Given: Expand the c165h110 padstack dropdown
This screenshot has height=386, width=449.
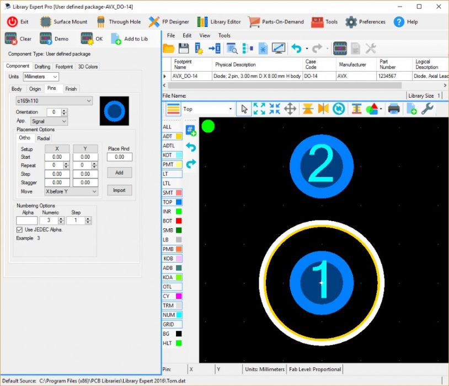Looking at the screenshot, I should point(54,101).
